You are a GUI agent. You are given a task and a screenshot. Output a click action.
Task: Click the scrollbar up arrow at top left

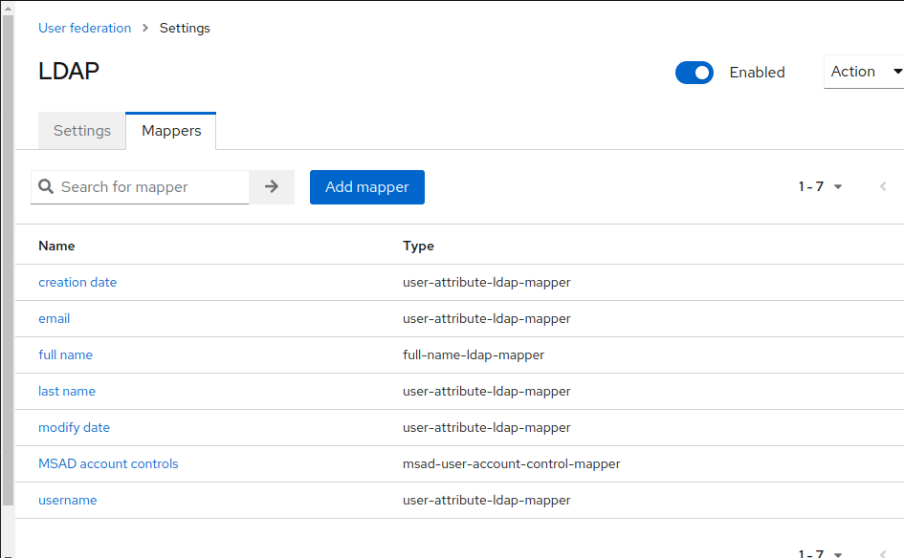[7, 9]
